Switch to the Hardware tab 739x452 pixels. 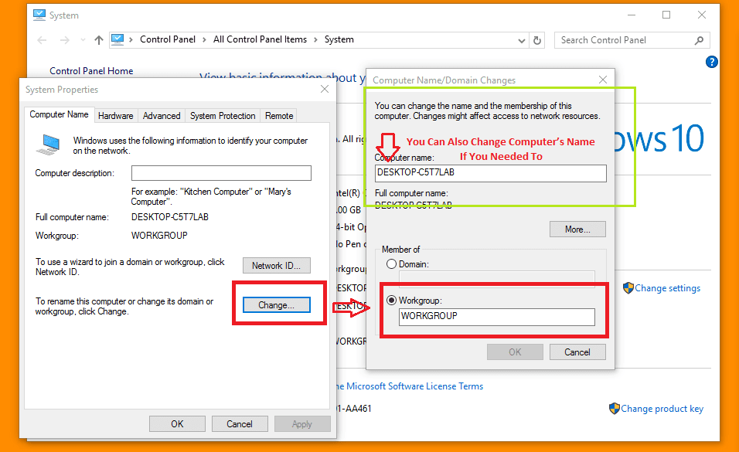[115, 116]
